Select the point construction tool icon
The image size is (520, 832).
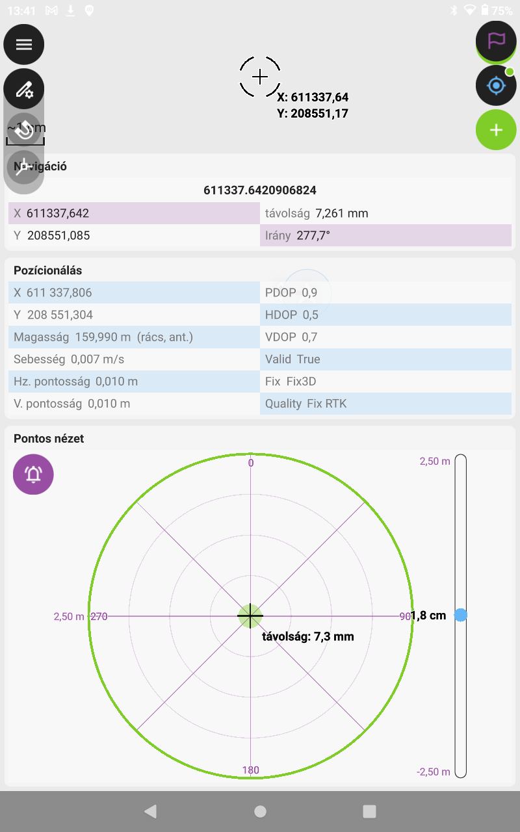pos(24,167)
